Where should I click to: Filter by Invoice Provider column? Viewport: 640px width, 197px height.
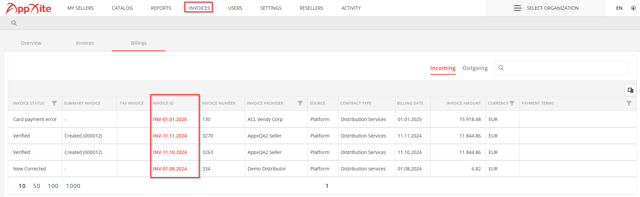click(300, 103)
